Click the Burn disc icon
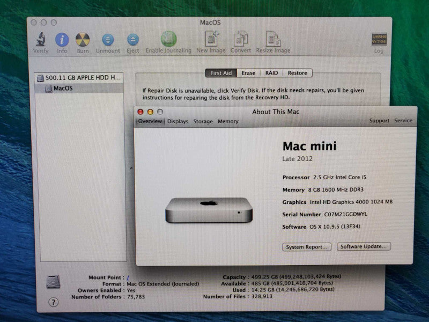Screen dimensions: 429x322 pos(83,40)
